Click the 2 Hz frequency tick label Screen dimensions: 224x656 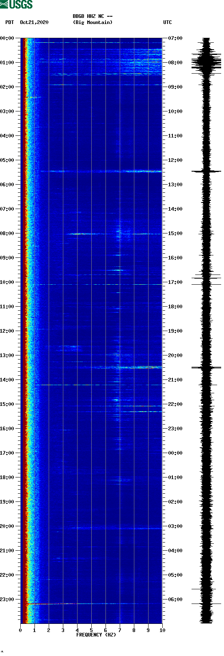(x=49, y=630)
